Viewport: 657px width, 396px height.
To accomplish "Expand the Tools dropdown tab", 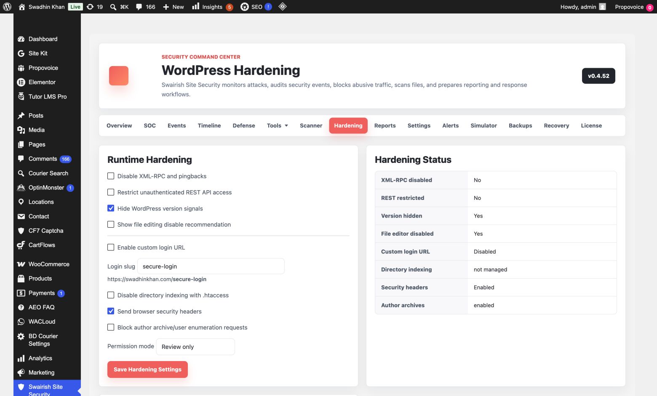I will pos(278,125).
